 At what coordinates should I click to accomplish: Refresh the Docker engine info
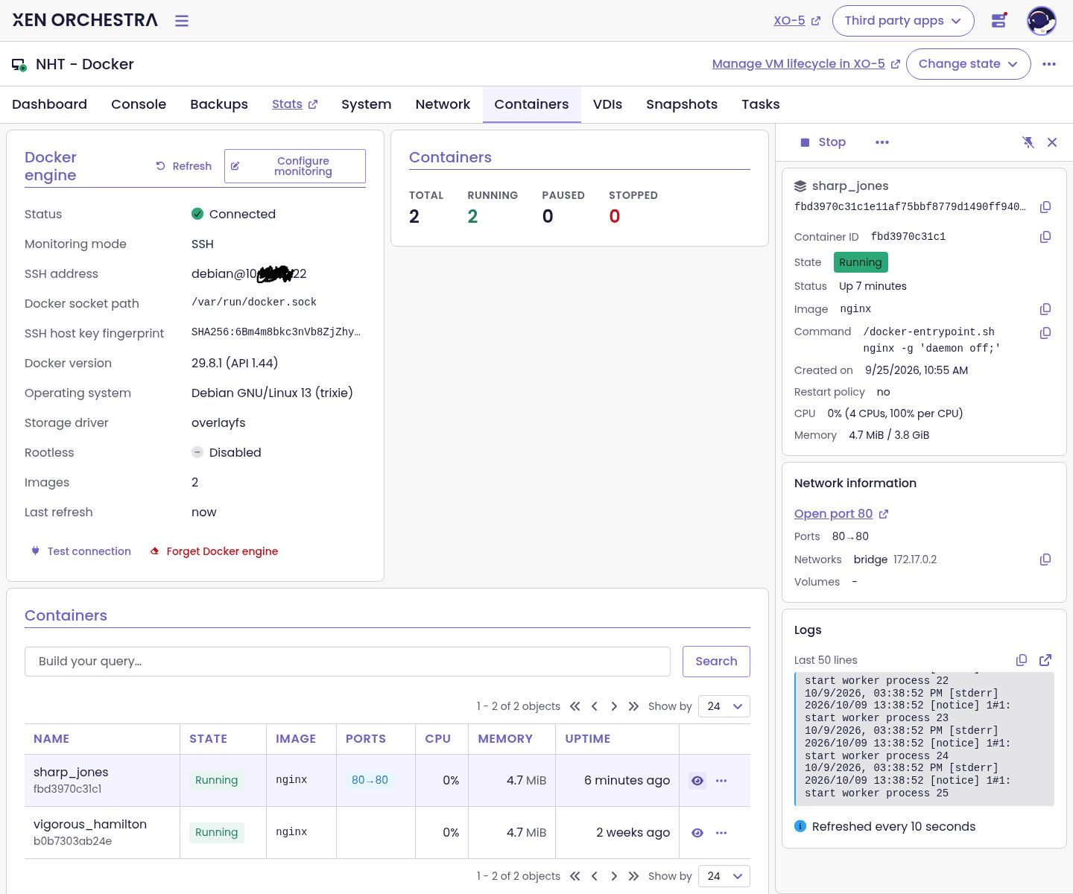pyautogui.click(x=184, y=166)
